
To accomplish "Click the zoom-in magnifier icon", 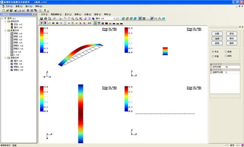I will (x=73, y=19).
